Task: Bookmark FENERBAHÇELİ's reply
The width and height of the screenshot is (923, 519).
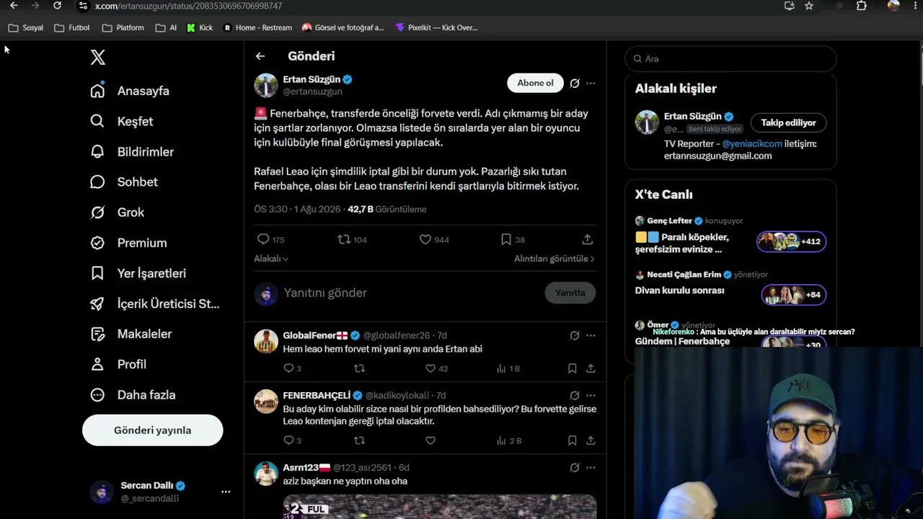Action: click(x=572, y=440)
